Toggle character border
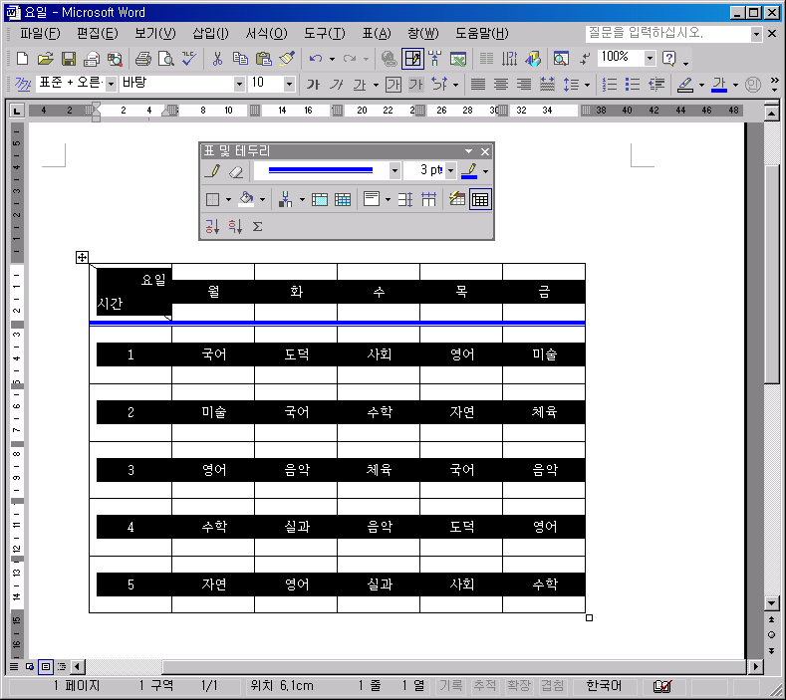 (393, 85)
